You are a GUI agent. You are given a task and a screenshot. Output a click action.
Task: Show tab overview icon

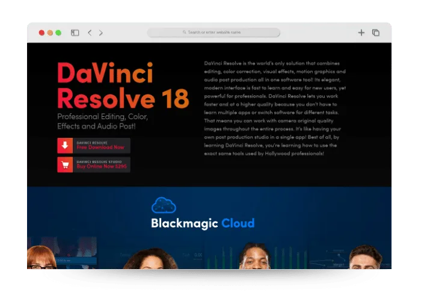376,33
